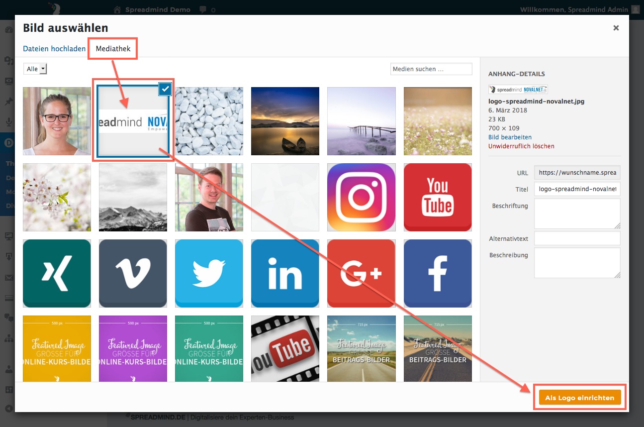This screenshot has width=644, height=427.
Task: Select the green Online-Kurs-Bilder featured image
Action: (209, 349)
